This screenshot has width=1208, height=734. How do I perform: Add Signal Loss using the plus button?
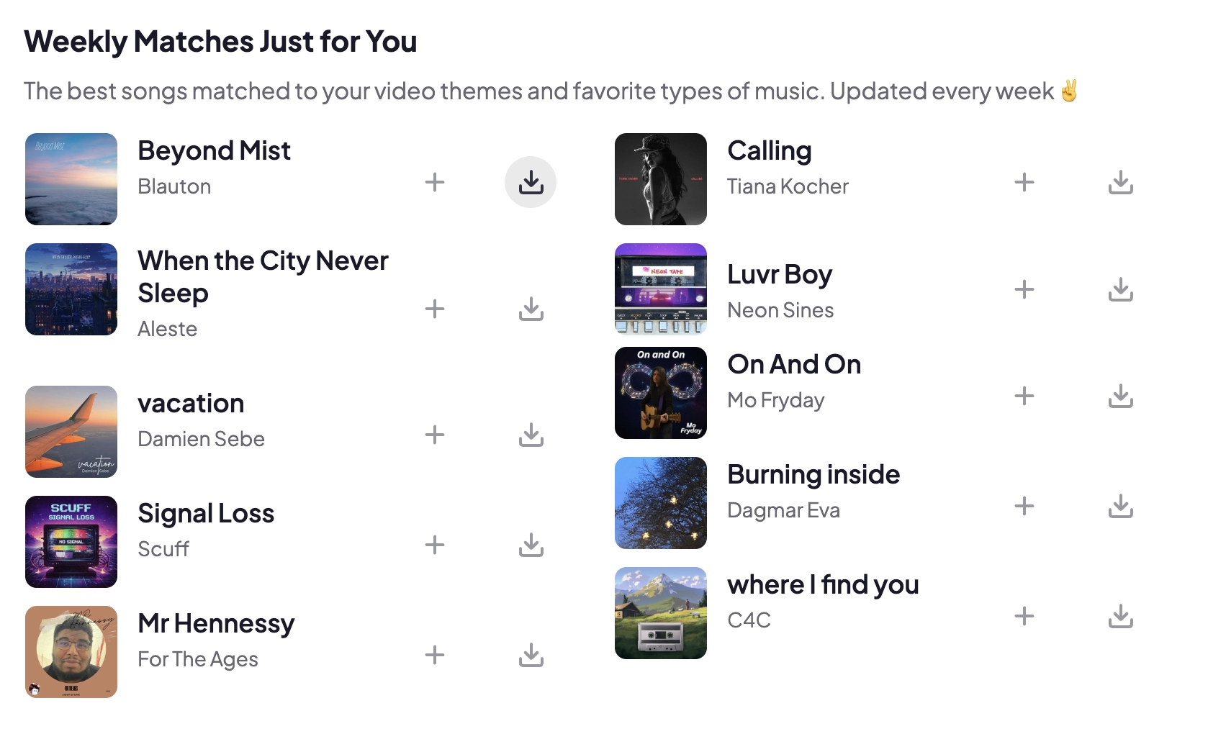pyautogui.click(x=435, y=545)
